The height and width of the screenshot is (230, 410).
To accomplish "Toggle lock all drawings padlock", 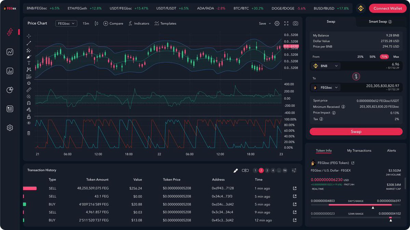I will [29, 117].
